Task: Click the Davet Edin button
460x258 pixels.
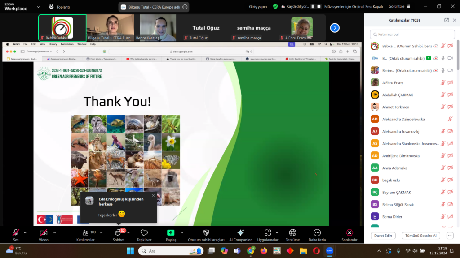Action: [383, 236]
